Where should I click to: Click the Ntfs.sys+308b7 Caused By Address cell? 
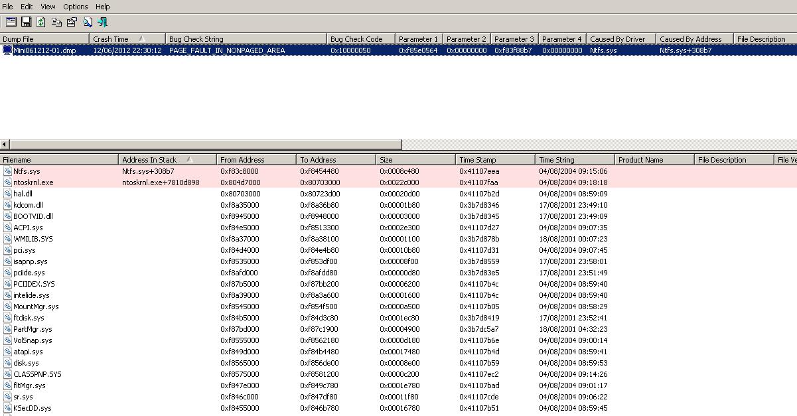click(686, 50)
